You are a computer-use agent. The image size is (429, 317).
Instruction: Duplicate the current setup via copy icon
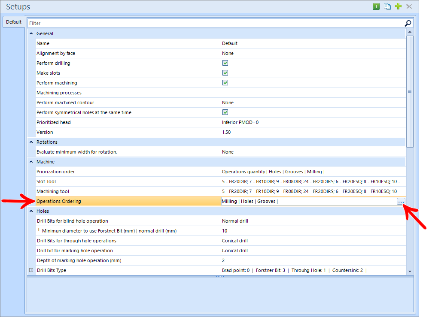click(387, 6)
